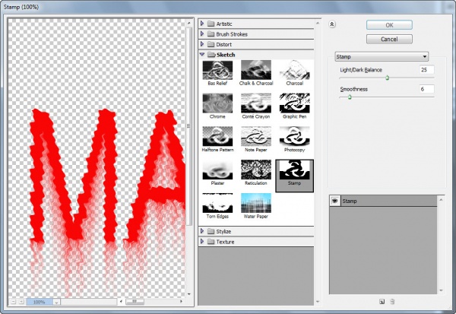Open the zoom percentage dropdown arrow
Screen dimensions: 456x314
56,302
